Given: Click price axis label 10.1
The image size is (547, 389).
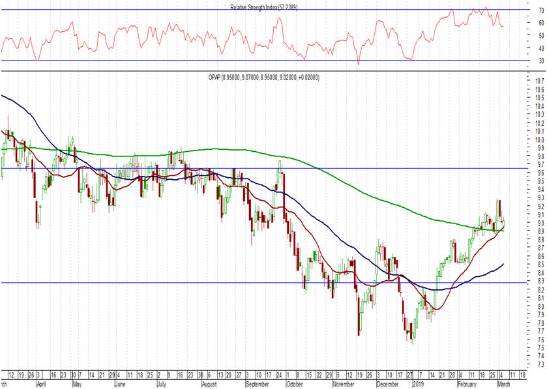Looking at the screenshot, I should [x=540, y=132].
